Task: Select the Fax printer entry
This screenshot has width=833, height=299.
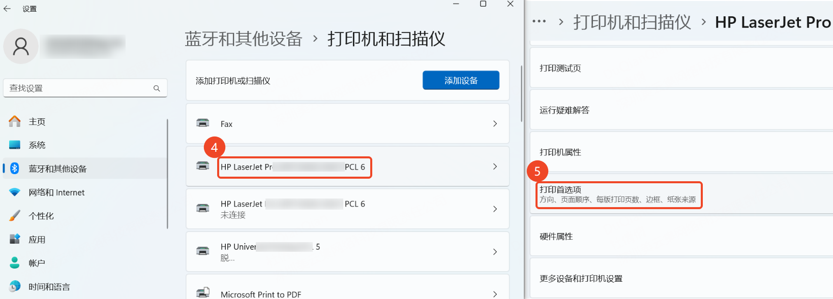Action: (347, 123)
